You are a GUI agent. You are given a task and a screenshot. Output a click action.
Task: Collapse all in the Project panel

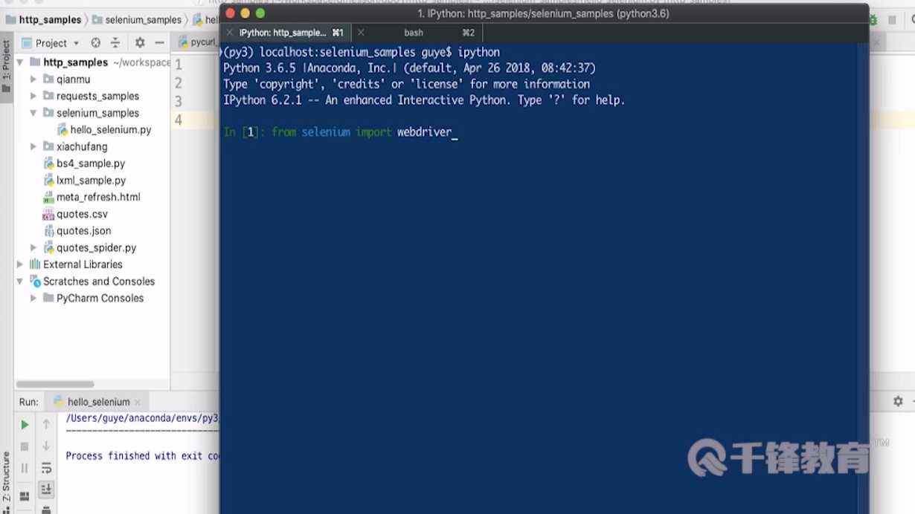pos(115,43)
